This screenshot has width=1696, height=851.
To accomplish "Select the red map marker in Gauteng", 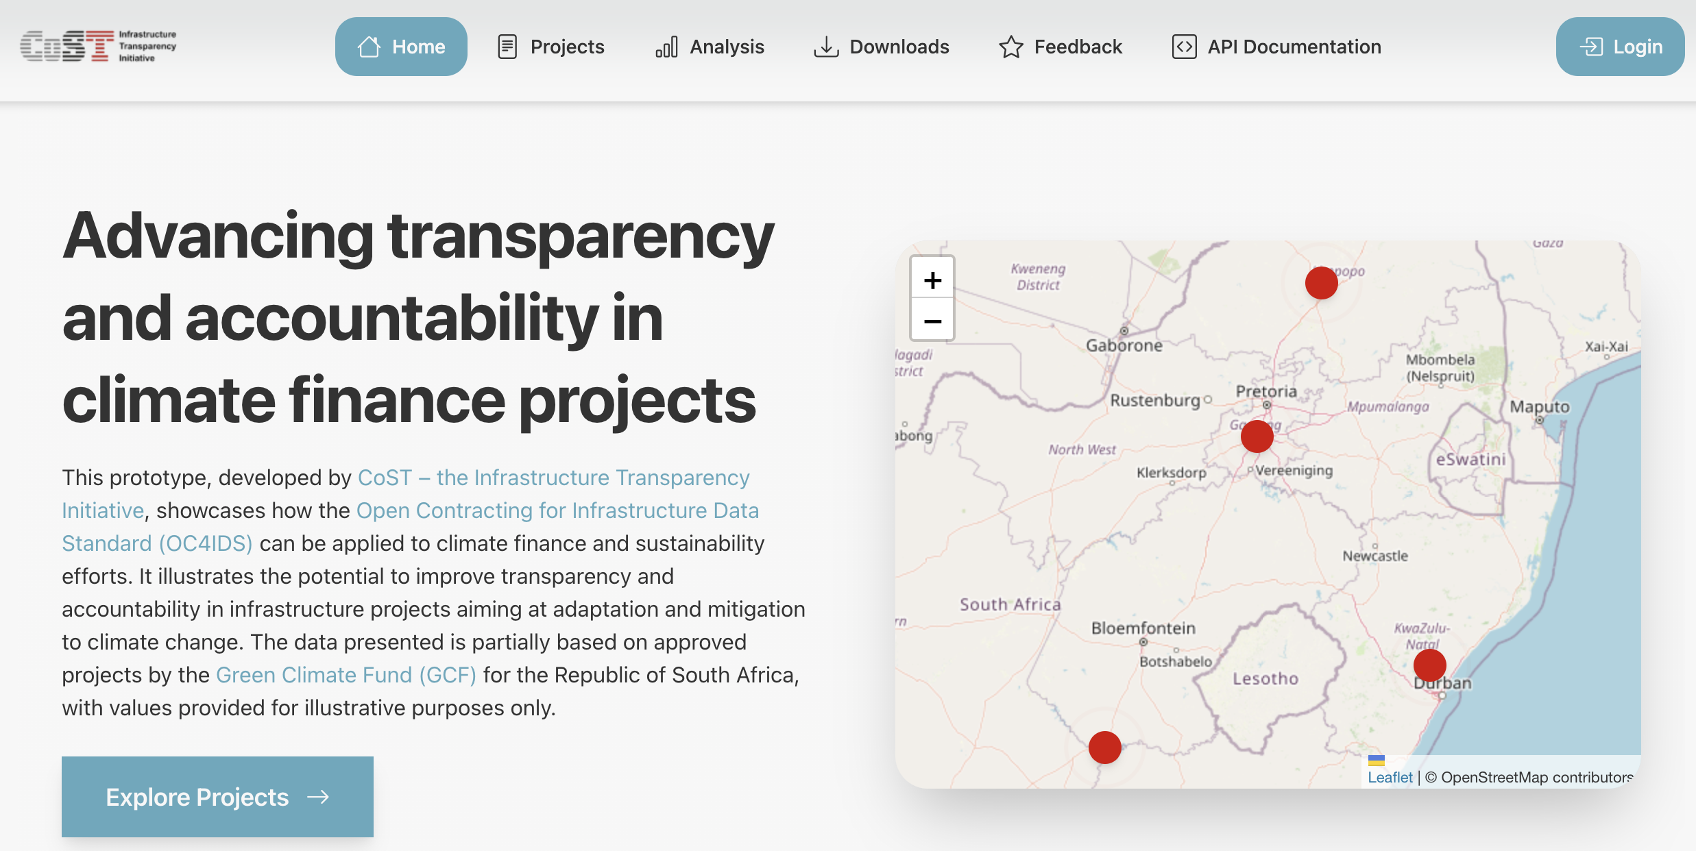I will pos(1257,436).
